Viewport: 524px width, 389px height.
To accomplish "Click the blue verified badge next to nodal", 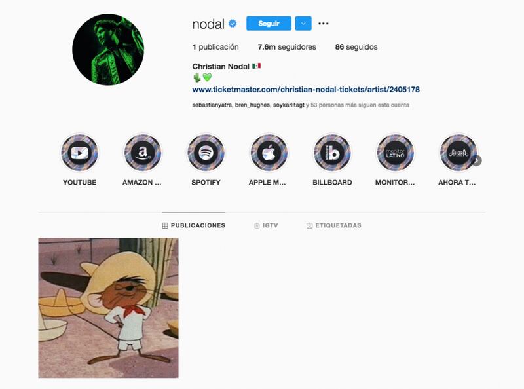I will [233, 24].
